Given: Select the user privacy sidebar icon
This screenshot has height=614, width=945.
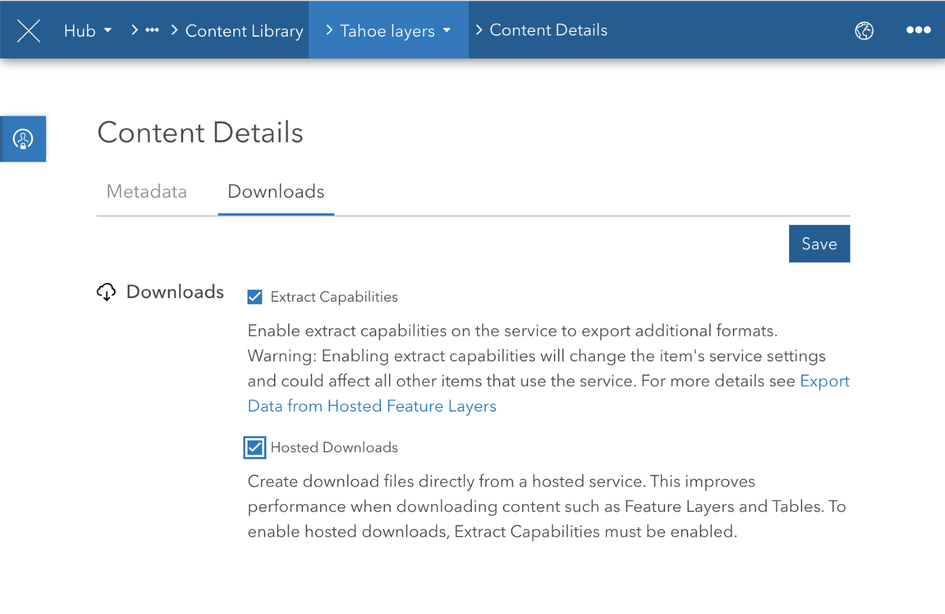Looking at the screenshot, I should pos(23,139).
